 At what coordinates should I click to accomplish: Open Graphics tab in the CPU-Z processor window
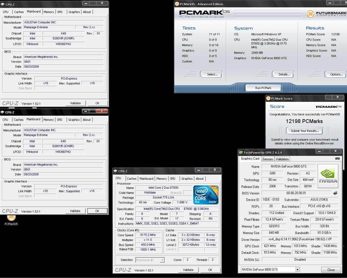coord(187,179)
